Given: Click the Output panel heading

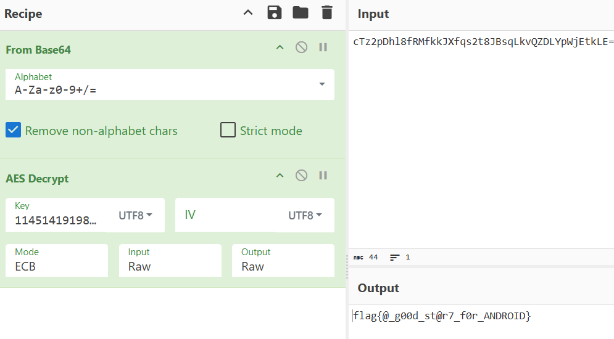Looking at the screenshot, I should pyautogui.click(x=378, y=288).
